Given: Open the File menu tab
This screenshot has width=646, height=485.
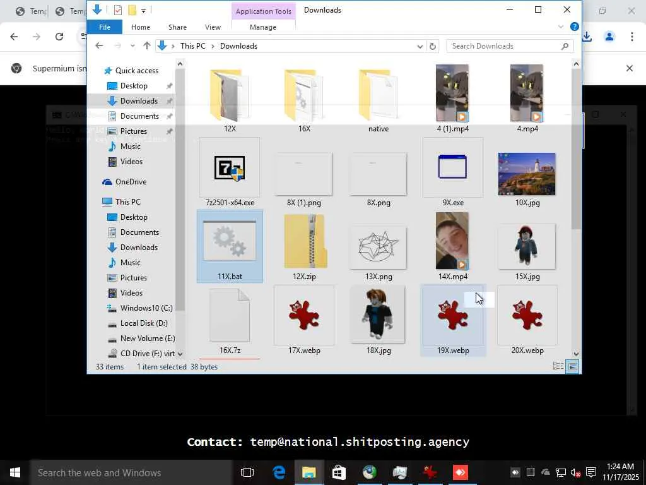Looking at the screenshot, I should click(x=105, y=27).
